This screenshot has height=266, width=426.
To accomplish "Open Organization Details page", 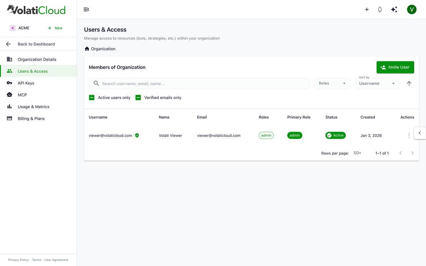I will (38, 59).
